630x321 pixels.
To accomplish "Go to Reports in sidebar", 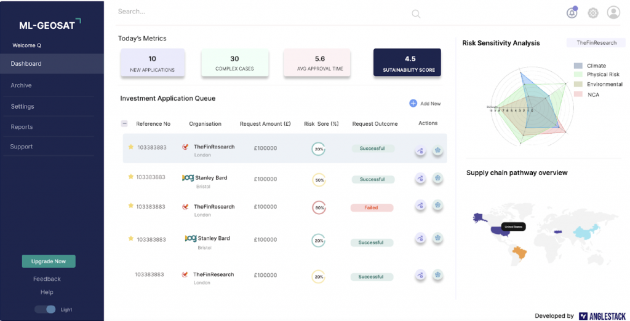I will coord(22,126).
